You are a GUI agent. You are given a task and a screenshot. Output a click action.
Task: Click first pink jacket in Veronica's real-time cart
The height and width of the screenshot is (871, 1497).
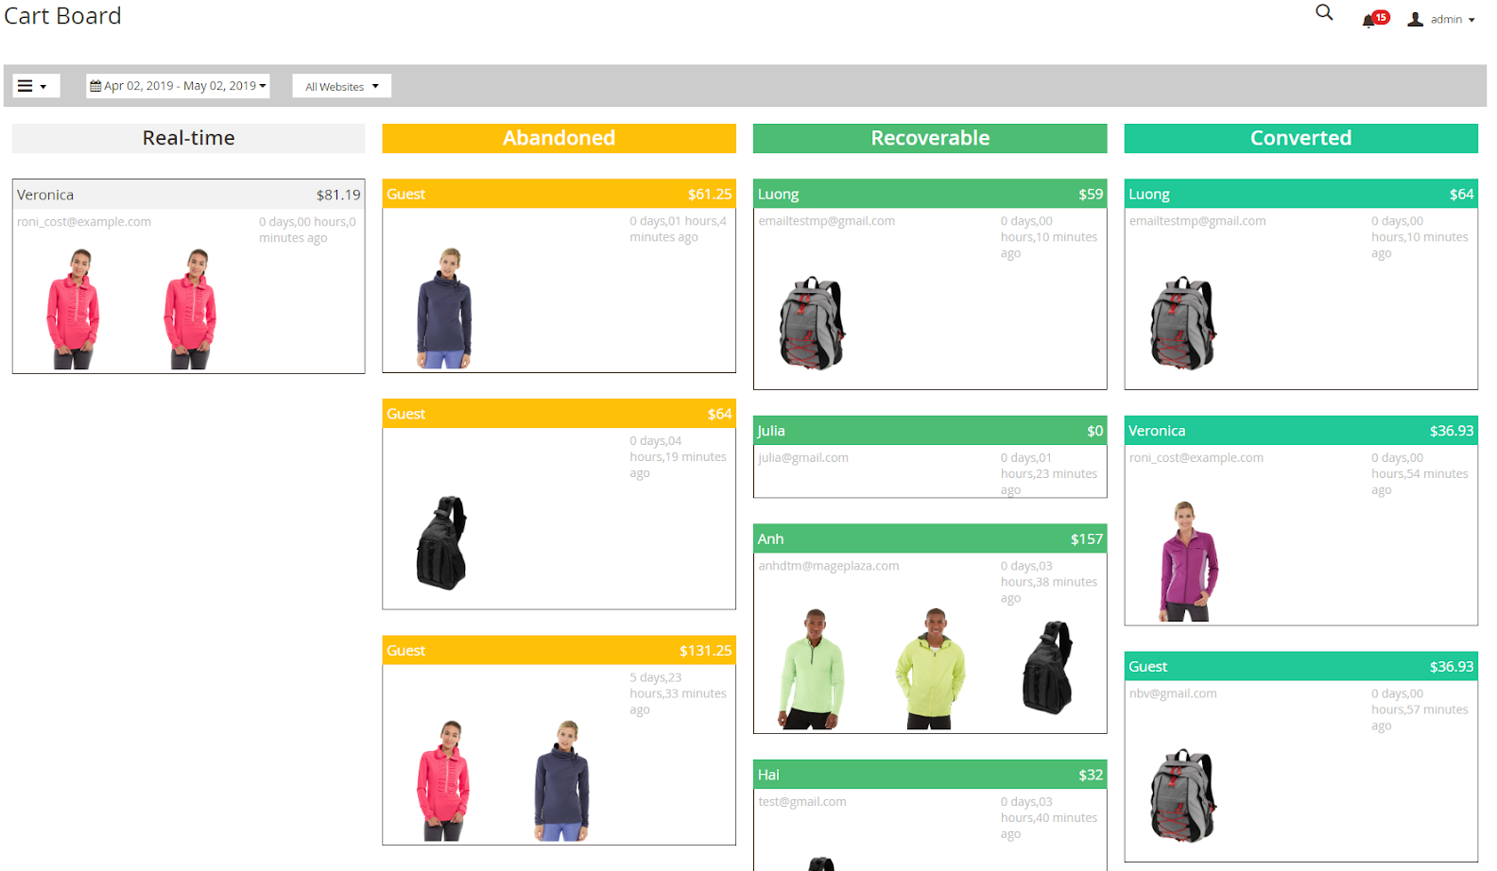point(74,309)
